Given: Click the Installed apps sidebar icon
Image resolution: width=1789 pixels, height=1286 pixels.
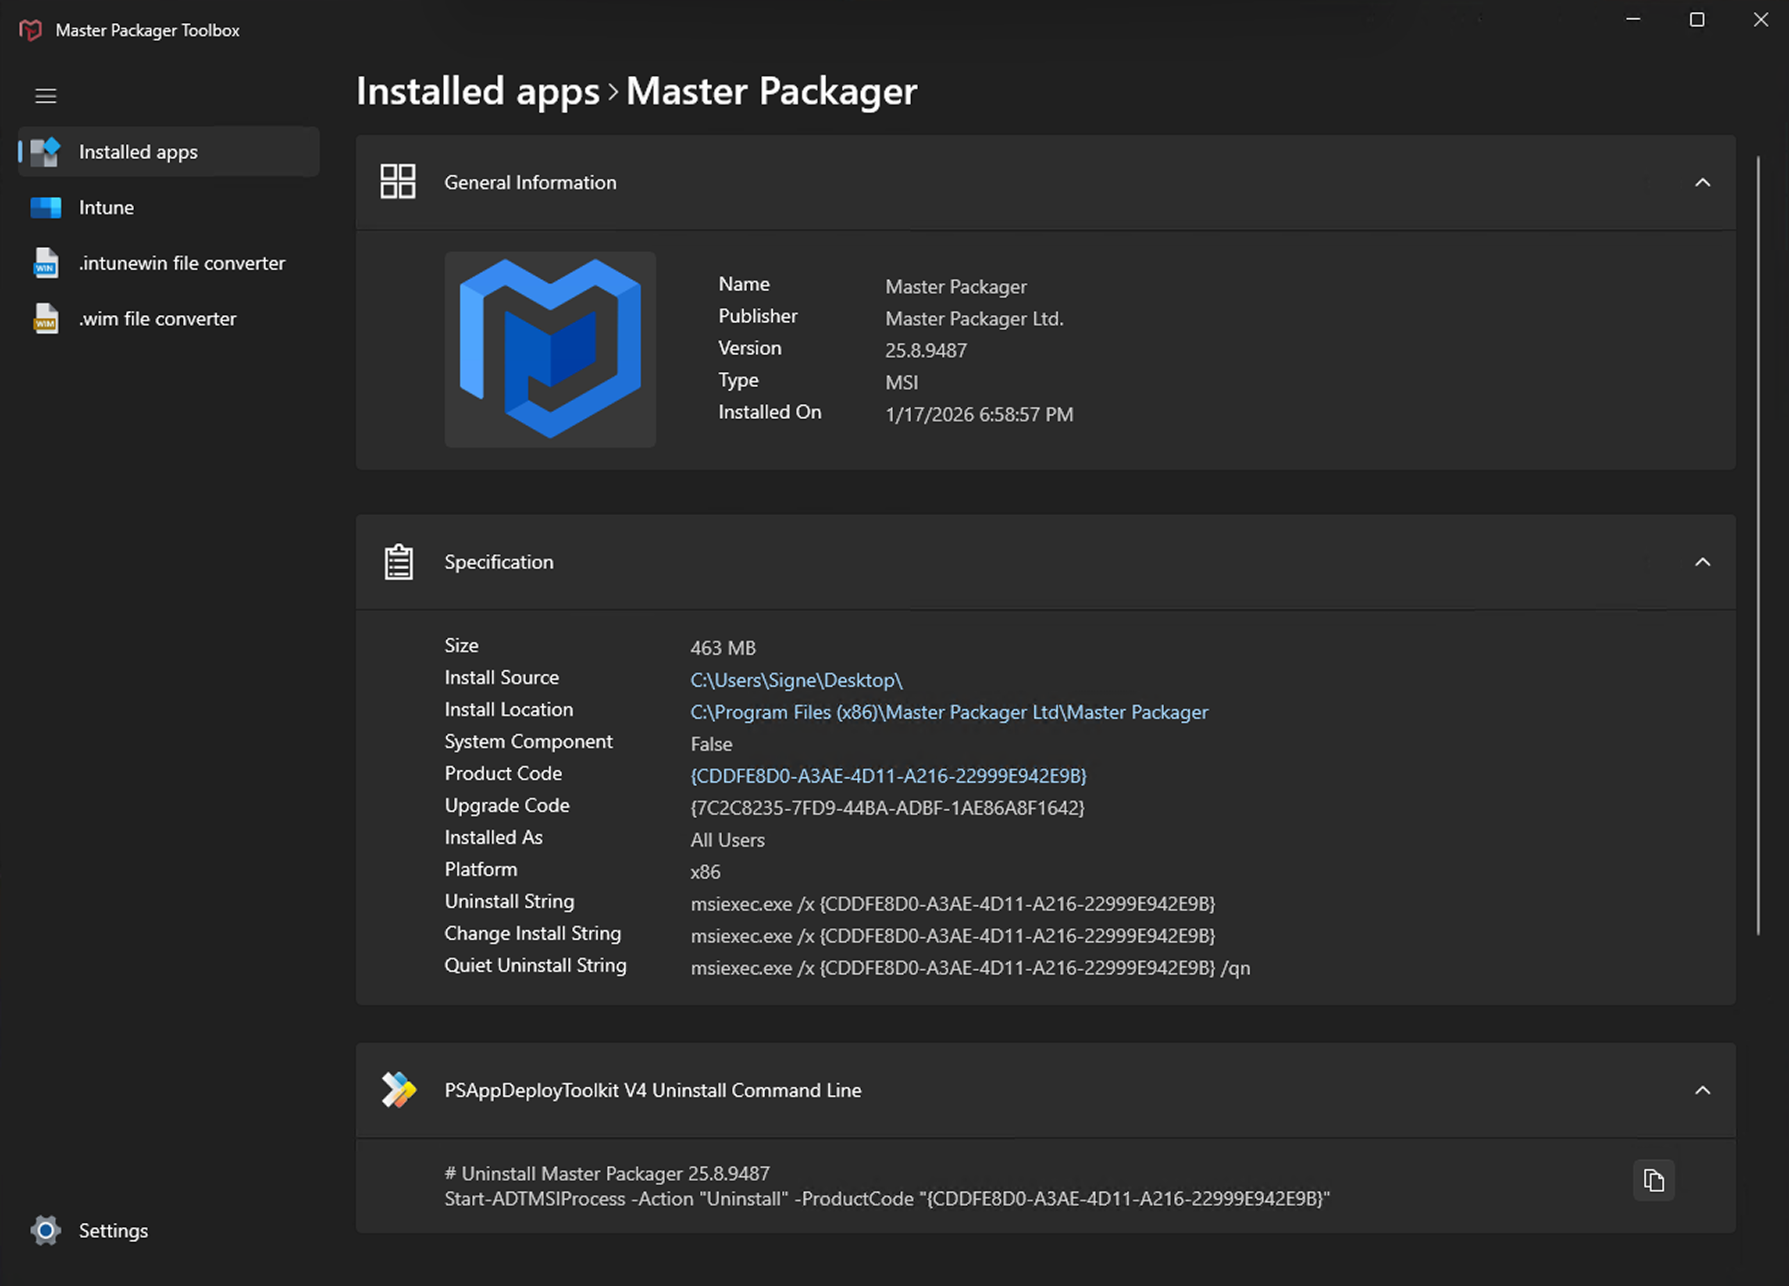Looking at the screenshot, I should 46,152.
